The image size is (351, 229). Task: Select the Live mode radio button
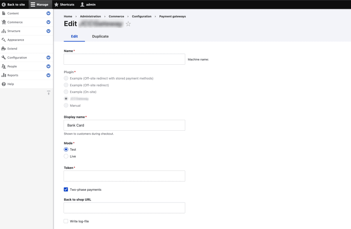[66, 156]
